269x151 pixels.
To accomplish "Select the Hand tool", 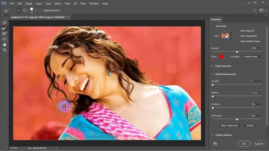I will 5,44.
